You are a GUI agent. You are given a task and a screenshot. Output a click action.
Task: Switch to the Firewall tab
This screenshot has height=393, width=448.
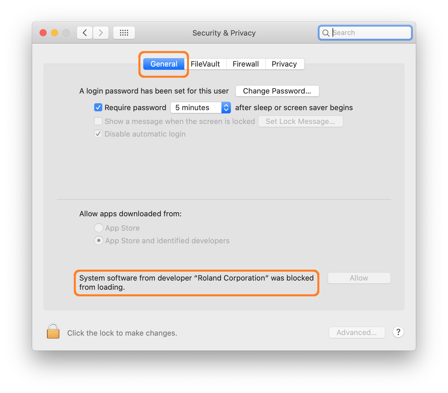[x=246, y=64]
